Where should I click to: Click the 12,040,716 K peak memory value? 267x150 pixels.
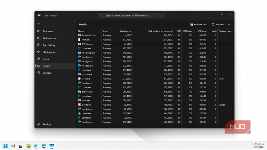[x=167, y=35]
